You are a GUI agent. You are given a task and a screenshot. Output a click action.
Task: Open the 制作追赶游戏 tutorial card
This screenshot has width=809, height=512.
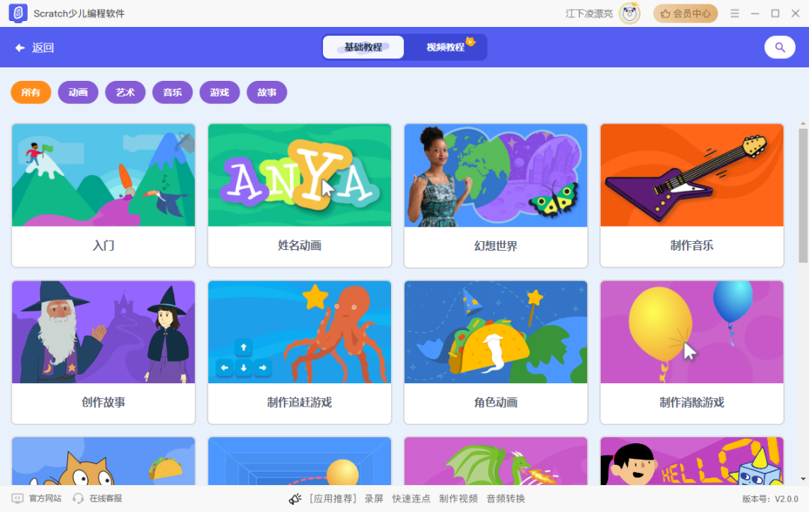(299, 352)
